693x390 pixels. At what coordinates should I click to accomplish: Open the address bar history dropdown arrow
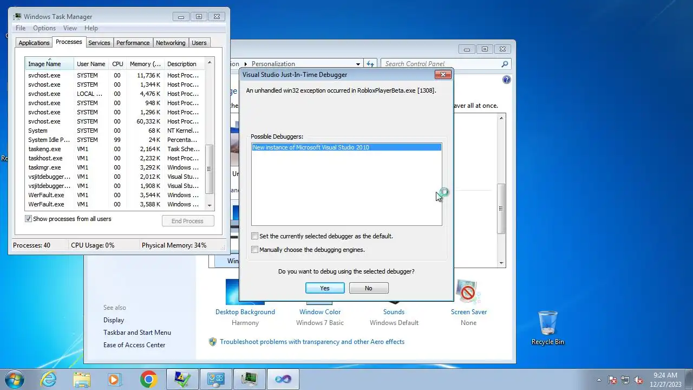(358, 64)
